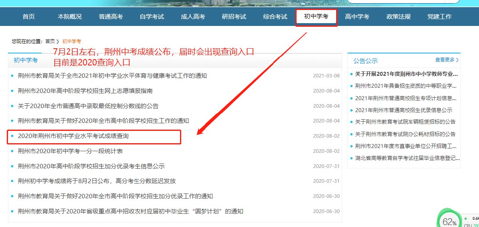479x227 pixels.
Task: Open 关于开展2021年度荆州市中小学教师专业 notice
Action: click(x=406, y=74)
